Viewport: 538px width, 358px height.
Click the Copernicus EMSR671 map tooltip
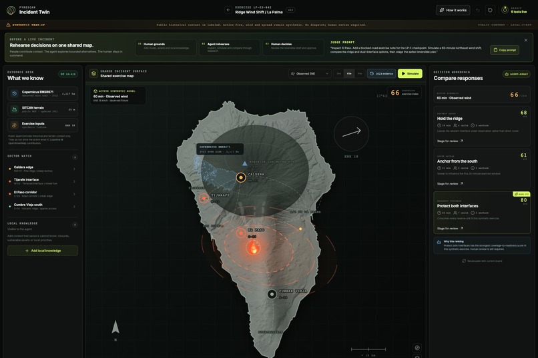220,149
